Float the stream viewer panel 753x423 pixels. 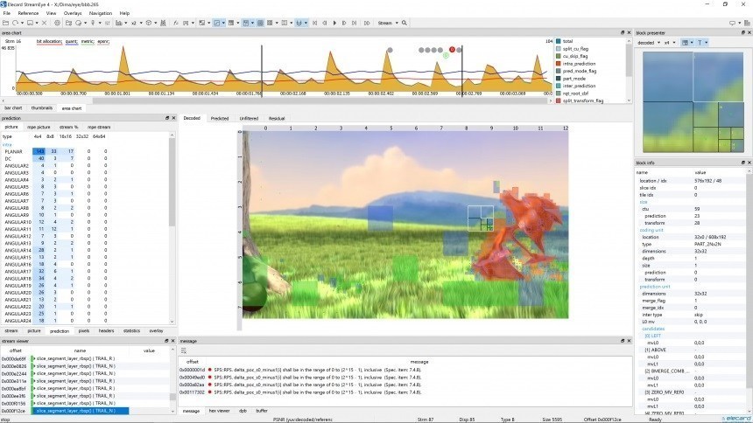click(x=166, y=341)
